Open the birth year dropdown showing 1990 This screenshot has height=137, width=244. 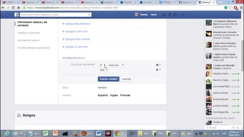coord(103,70)
